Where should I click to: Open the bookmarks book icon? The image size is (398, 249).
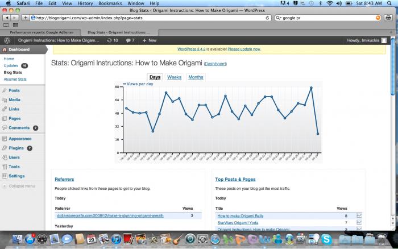coord(6,25)
